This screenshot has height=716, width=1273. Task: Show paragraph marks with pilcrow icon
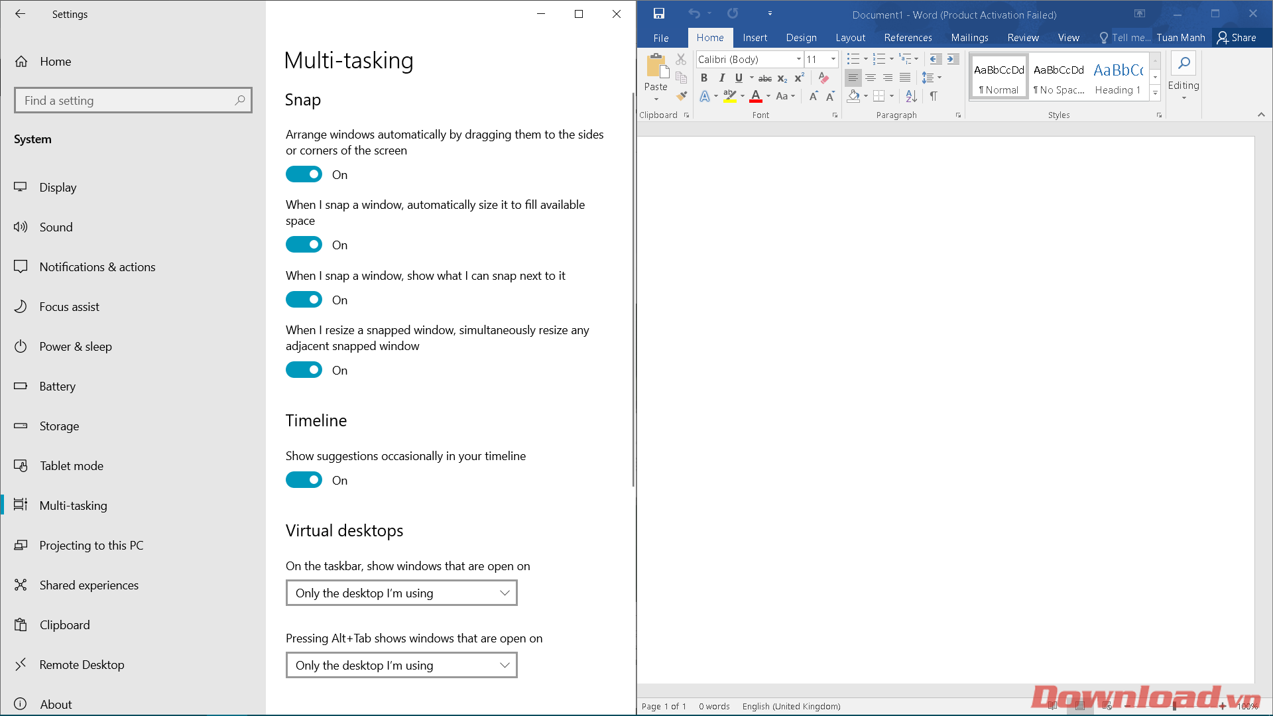pos(934,96)
